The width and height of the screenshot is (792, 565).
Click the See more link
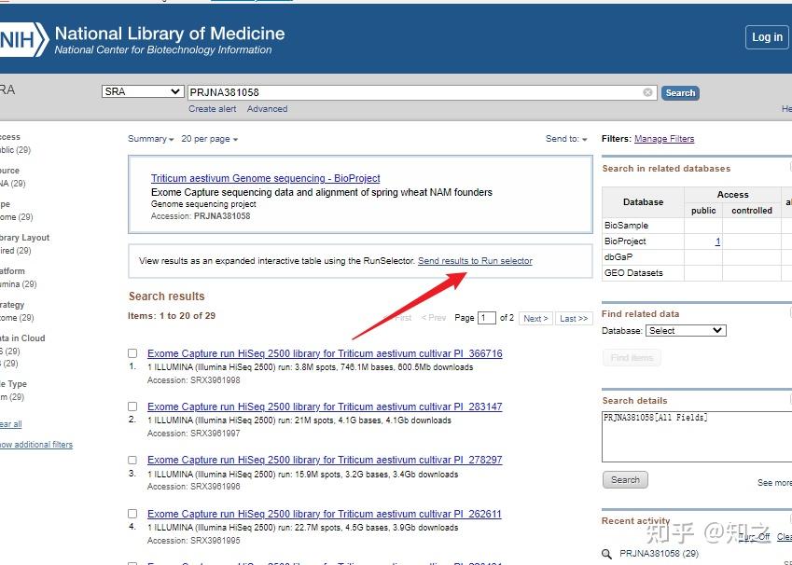pos(774,483)
